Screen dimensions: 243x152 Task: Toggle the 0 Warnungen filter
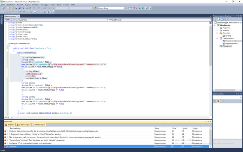coord(23,125)
